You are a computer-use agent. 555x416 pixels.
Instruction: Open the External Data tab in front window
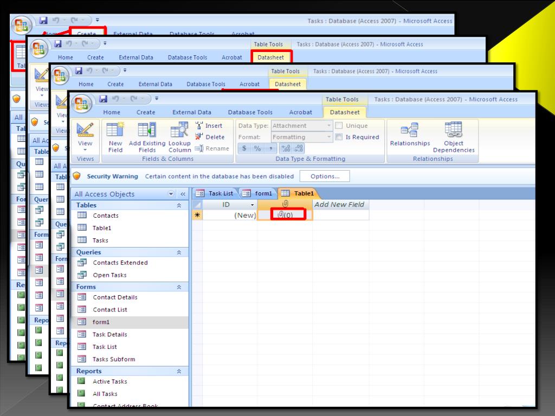pyautogui.click(x=192, y=112)
